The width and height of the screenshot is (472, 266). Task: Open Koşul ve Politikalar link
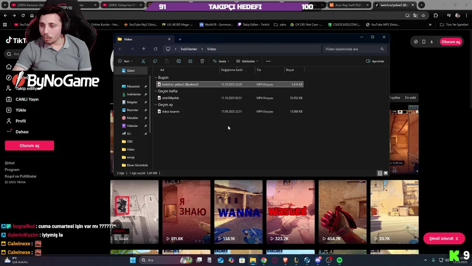pos(21,176)
